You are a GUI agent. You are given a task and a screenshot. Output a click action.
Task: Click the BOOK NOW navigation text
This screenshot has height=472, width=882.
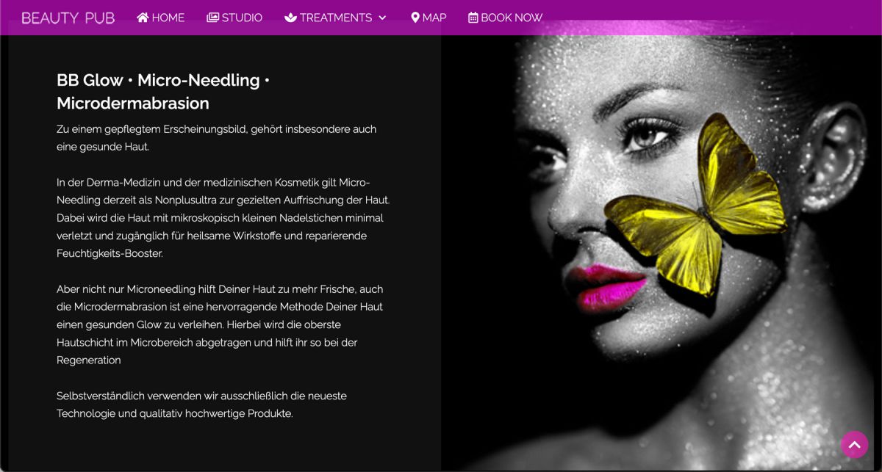pos(512,18)
